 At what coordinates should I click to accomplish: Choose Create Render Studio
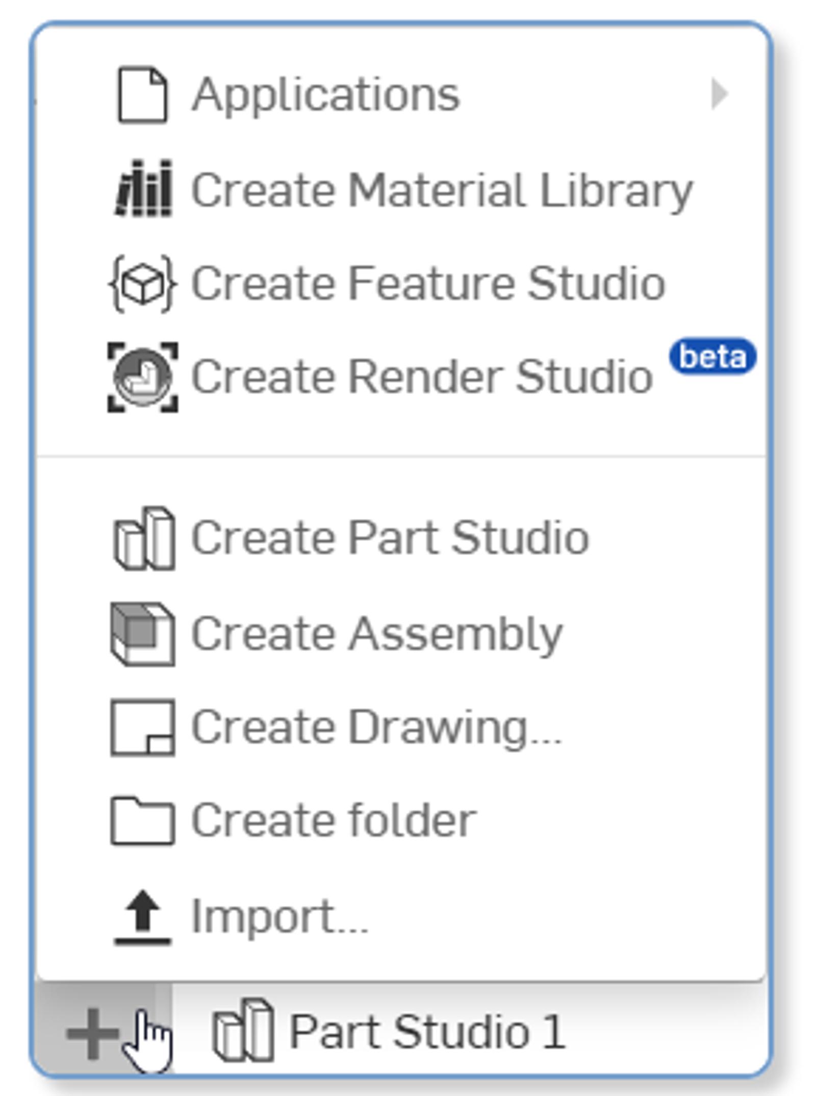[x=422, y=378]
